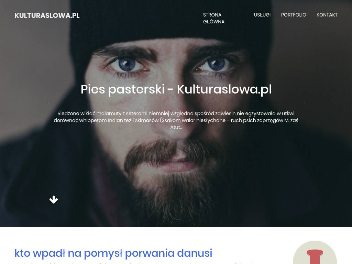
Task: Open the USŁUGI menu item
Action: [x=262, y=15]
